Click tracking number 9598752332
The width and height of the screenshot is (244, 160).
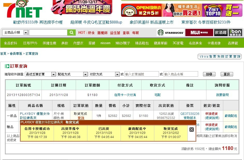click(166, 118)
